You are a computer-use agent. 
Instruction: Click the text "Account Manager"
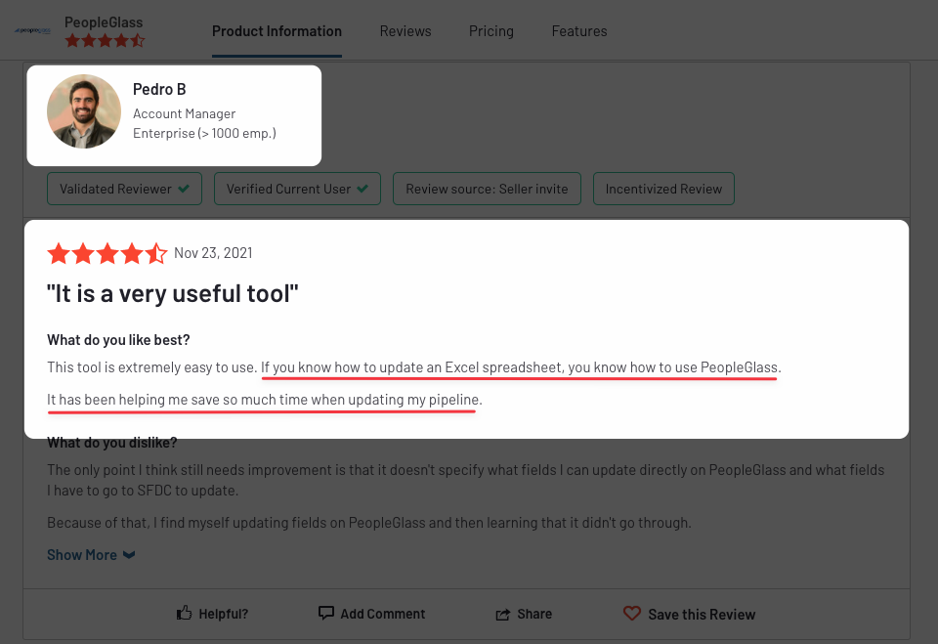[185, 113]
